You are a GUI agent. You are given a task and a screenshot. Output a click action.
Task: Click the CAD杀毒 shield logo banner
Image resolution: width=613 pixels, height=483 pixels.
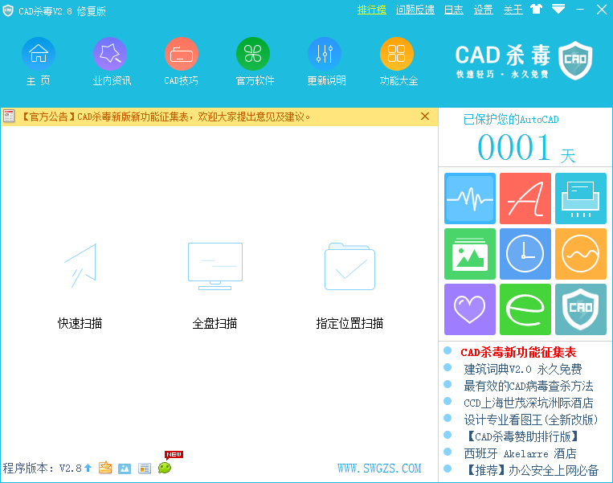tap(524, 60)
